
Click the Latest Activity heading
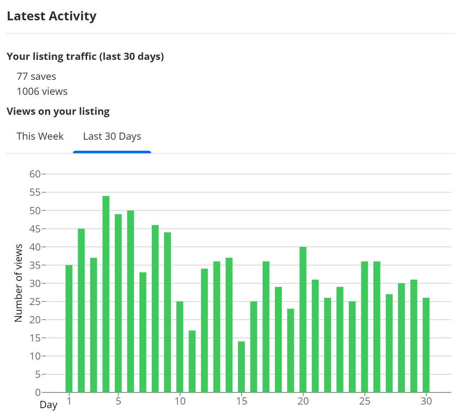click(52, 16)
